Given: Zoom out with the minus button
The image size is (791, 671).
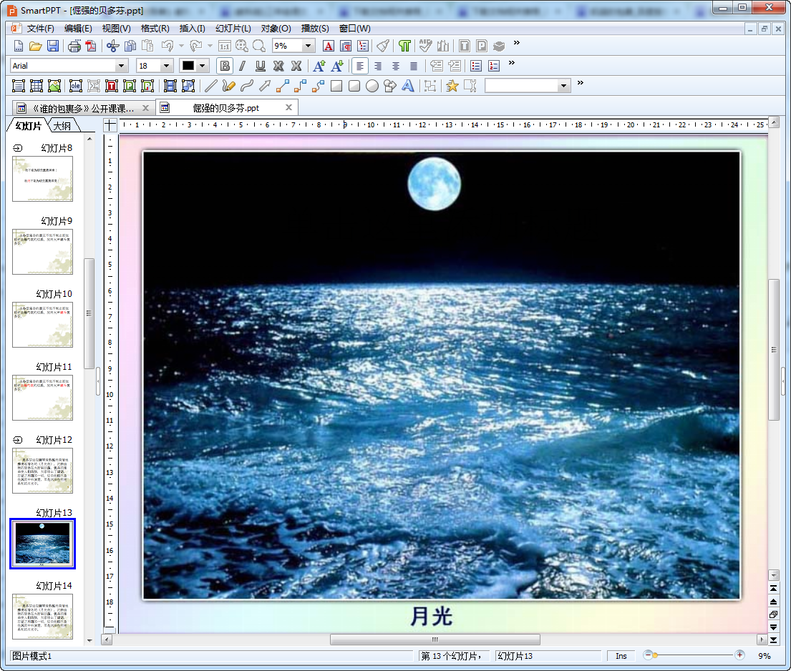Looking at the screenshot, I should coord(648,655).
